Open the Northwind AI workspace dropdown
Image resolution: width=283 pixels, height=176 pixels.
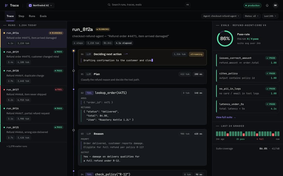[41, 5]
